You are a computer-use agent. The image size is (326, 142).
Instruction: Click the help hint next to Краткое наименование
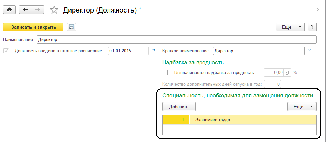309,51
